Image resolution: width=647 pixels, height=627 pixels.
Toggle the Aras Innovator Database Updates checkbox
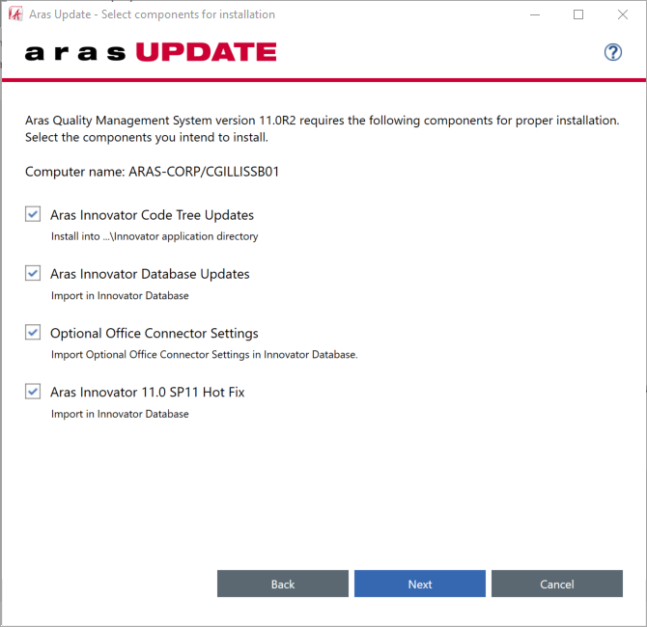[x=34, y=273]
